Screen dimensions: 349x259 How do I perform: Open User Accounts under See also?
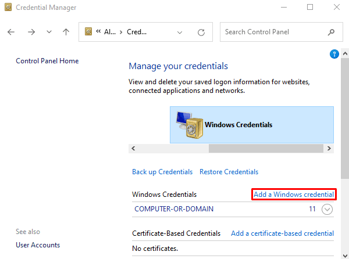coord(38,245)
